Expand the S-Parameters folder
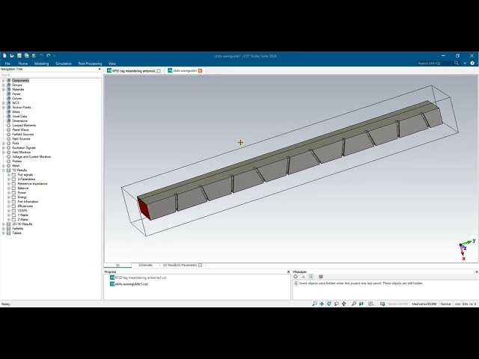This screenshot has width=479, height=359. (x=9, y=179)
